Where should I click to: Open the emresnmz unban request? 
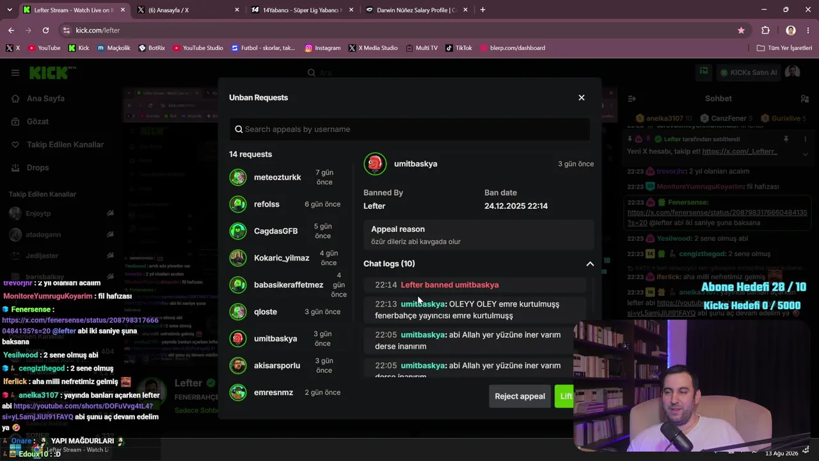click(288, 392)
